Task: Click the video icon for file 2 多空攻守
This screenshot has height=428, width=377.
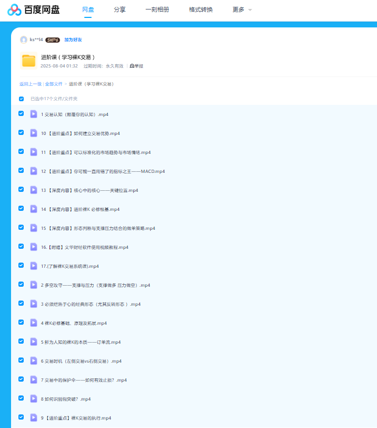Action: [x=34, y=285]
